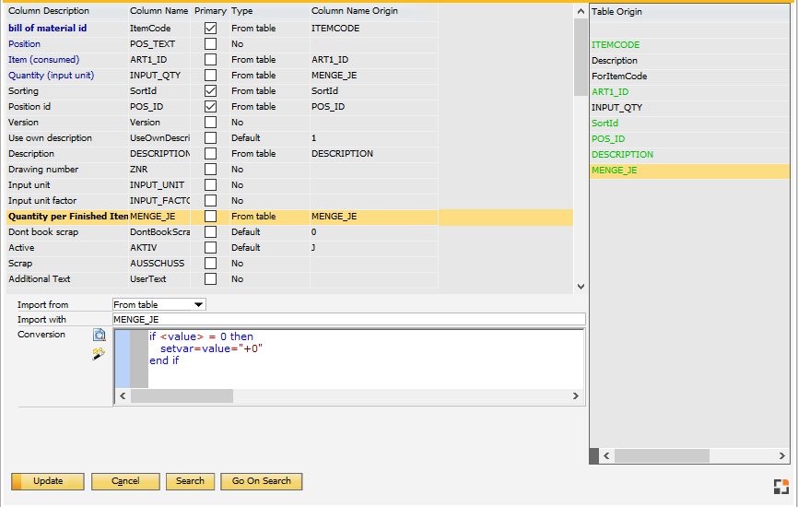Click the grid scroll-down arrow
The width and height of the screenshot is (798, 507).
tap(581, 287)
